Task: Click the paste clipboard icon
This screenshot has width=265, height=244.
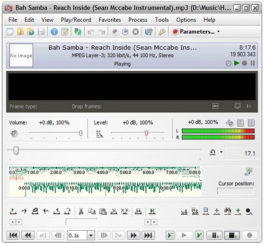Action: click(x=103, y=211)
